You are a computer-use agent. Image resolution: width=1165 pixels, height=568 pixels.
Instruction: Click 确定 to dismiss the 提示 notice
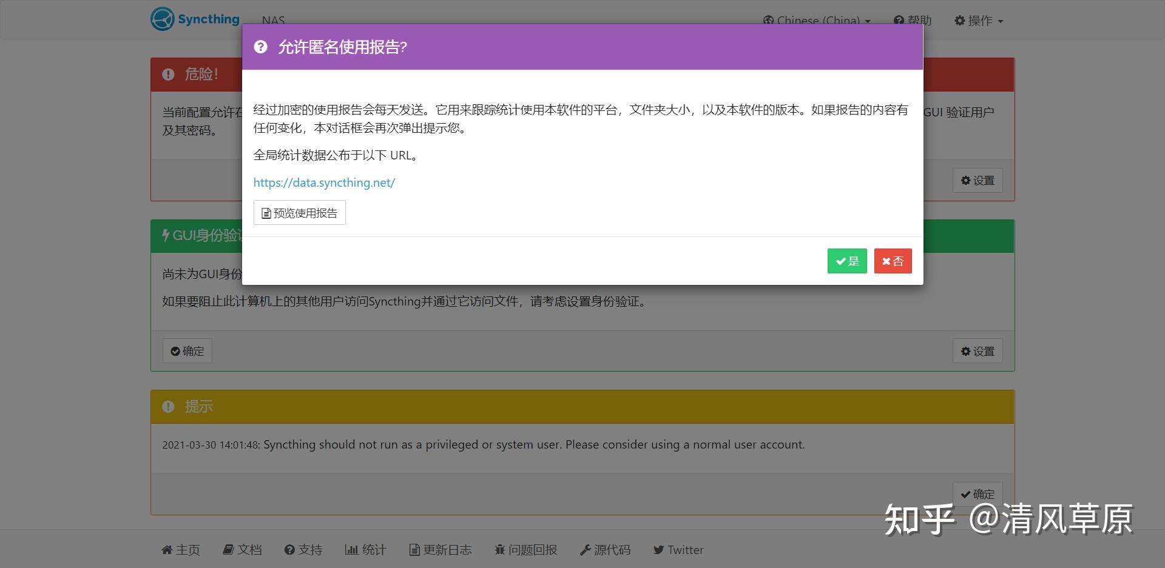pyautogui.click(x=978, y=494)
